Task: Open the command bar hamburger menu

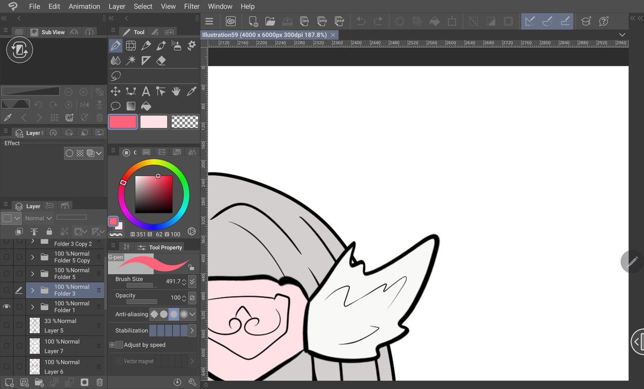Action: tap(209, 21)
